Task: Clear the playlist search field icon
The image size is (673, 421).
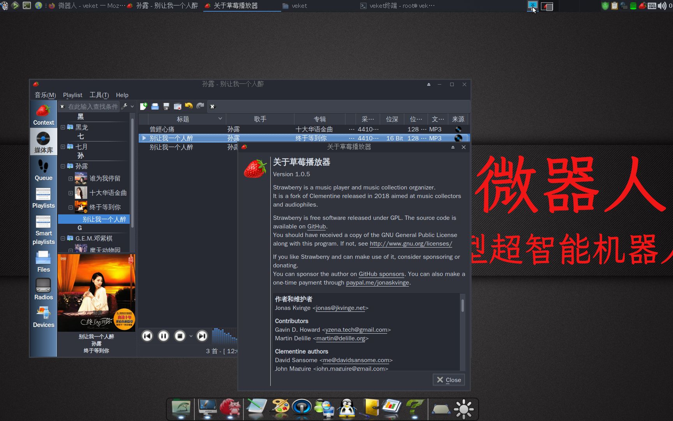Action: pyautogui.click(x=212, y=106)
